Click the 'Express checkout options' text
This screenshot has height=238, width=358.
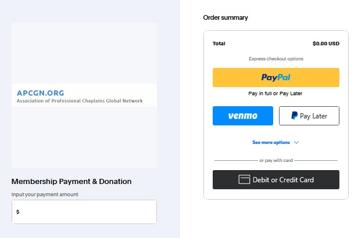pyautogui.click(x=275, y=59)
